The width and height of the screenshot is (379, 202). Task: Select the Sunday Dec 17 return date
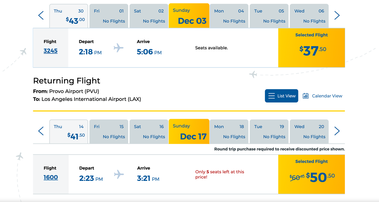(189, 131)
